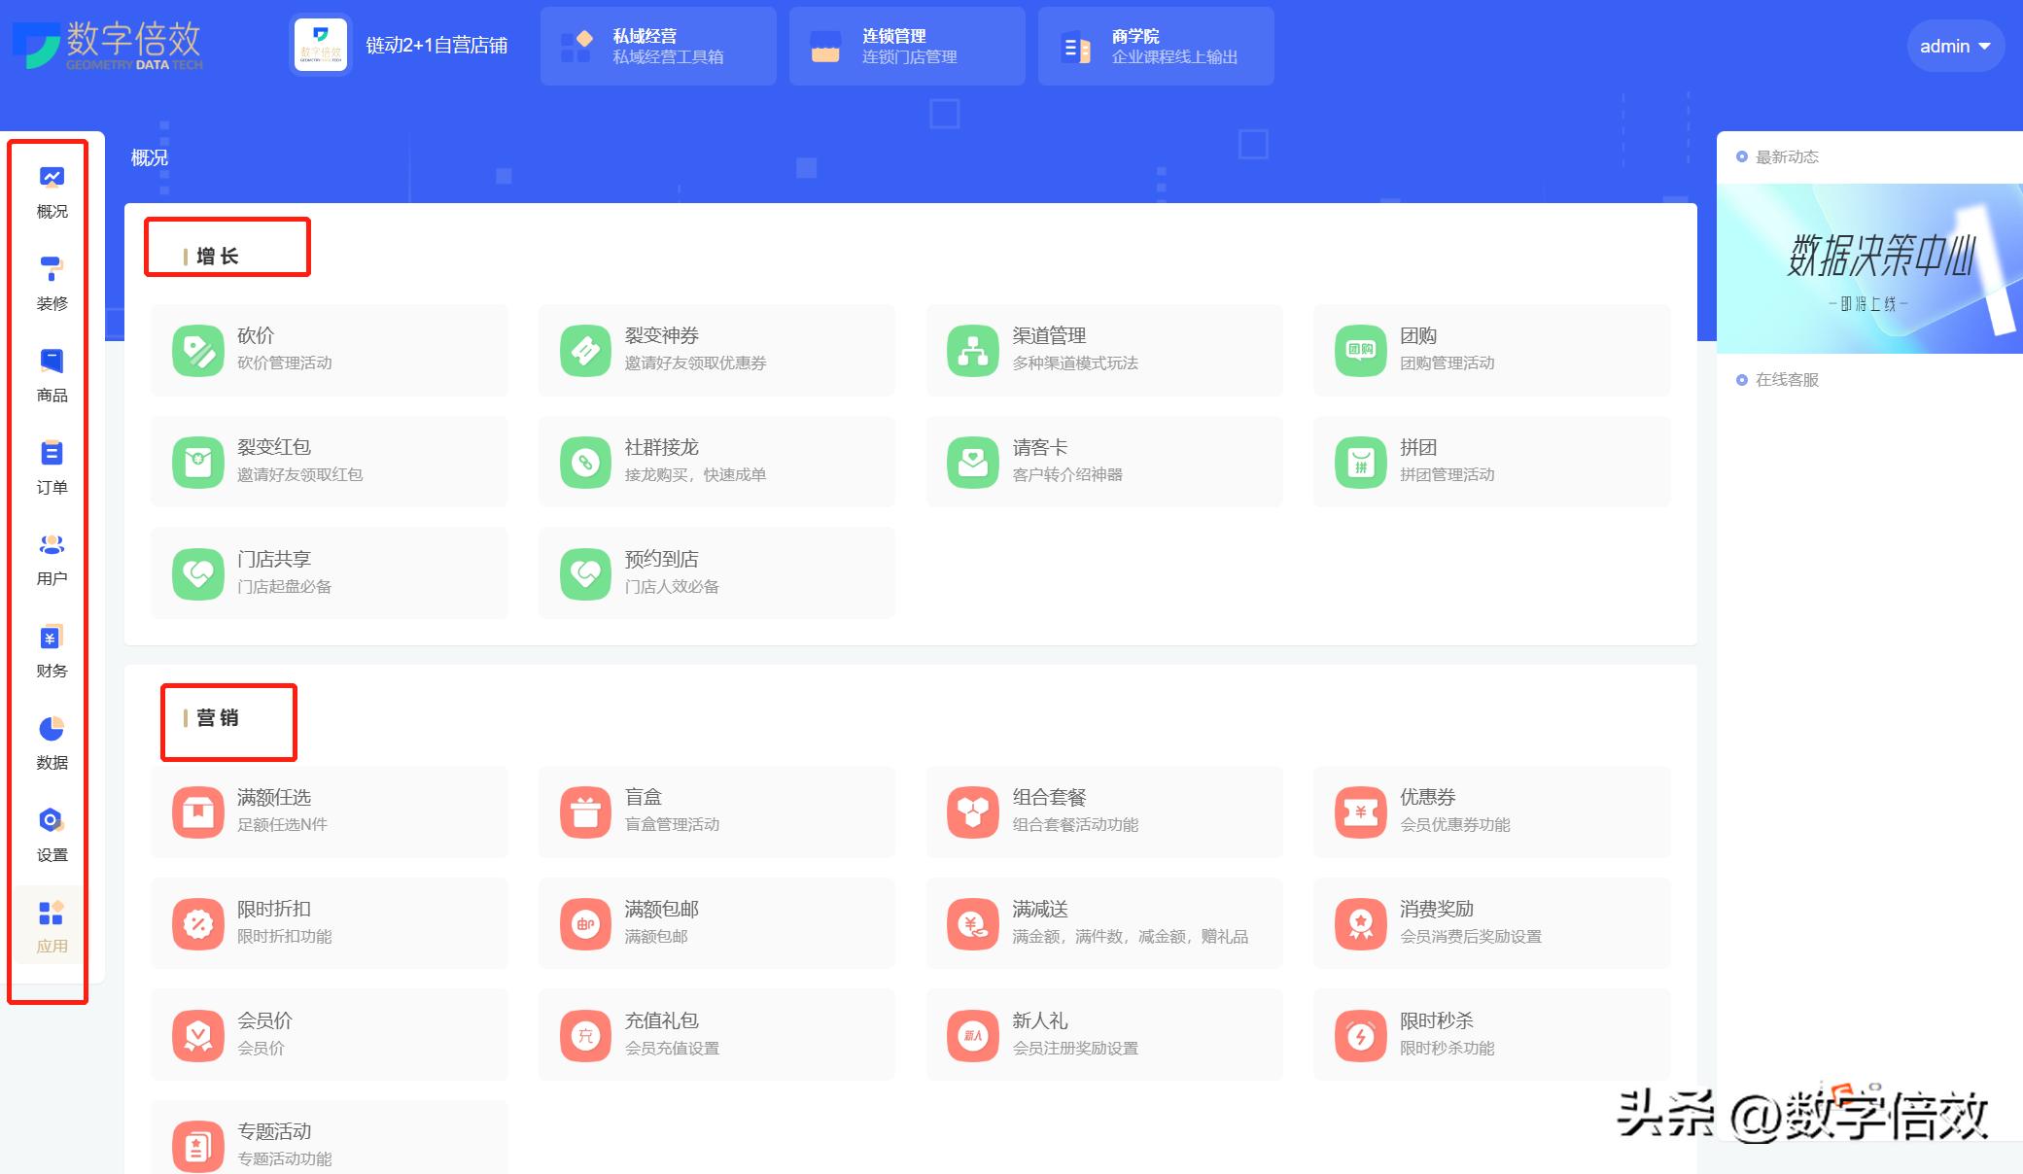This screenshot has height=1174, width=2023.
Task: Select the 优惠券 coupon app
Action: pos(1492,811)
